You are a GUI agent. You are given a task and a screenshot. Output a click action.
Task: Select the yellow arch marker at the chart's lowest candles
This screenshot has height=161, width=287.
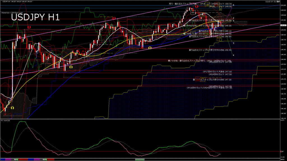[12, 108]
